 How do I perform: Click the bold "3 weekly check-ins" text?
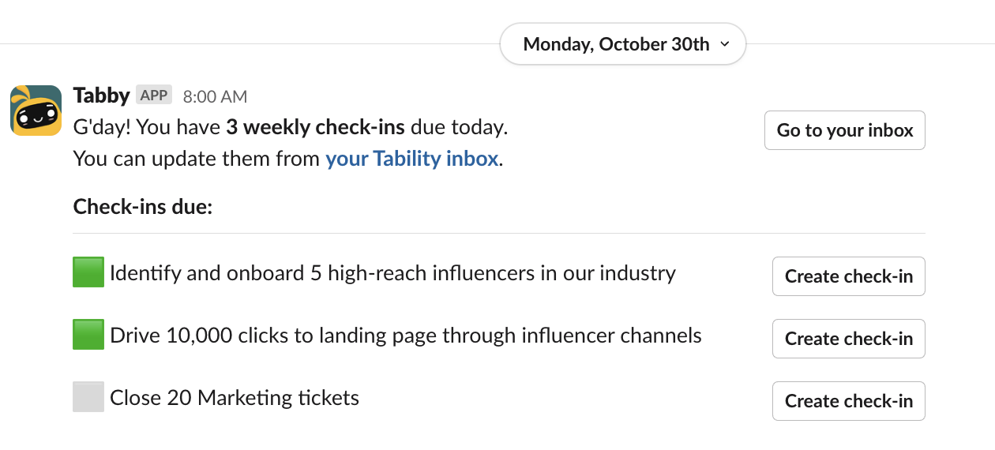315,127
